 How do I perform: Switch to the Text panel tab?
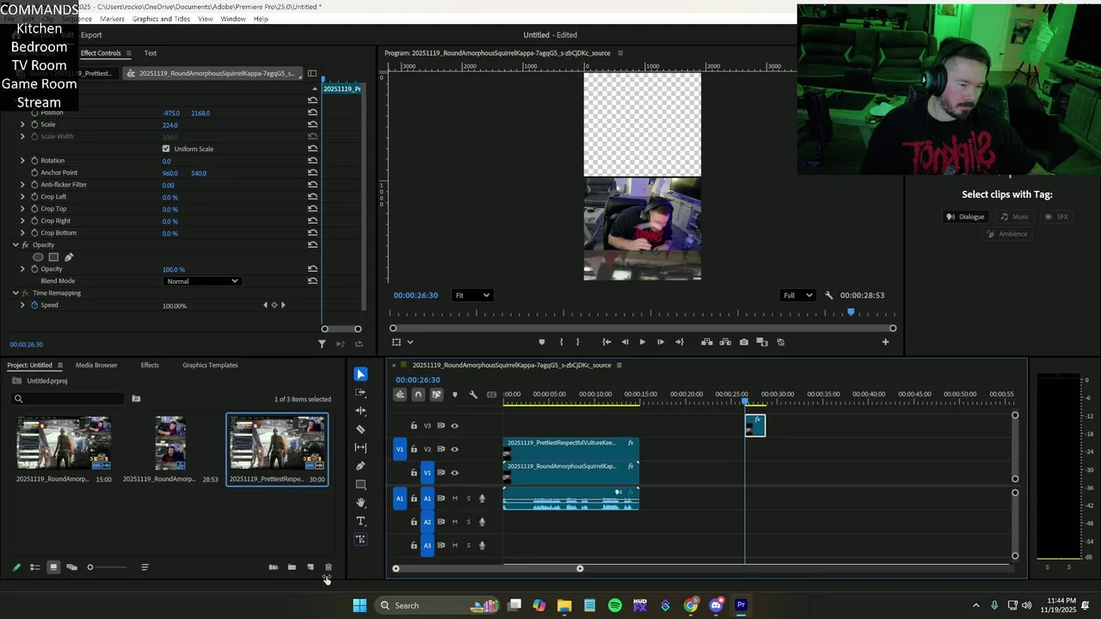point(151,53)
